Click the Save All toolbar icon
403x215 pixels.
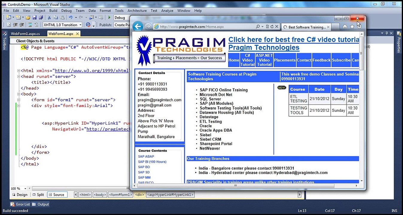[41, 18]
